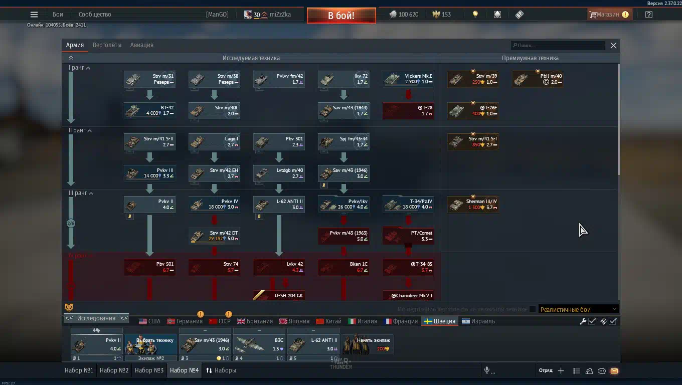Collapse all ranks with double chevron
This screenshot has height=385, width=682.
tap(71, 58)
